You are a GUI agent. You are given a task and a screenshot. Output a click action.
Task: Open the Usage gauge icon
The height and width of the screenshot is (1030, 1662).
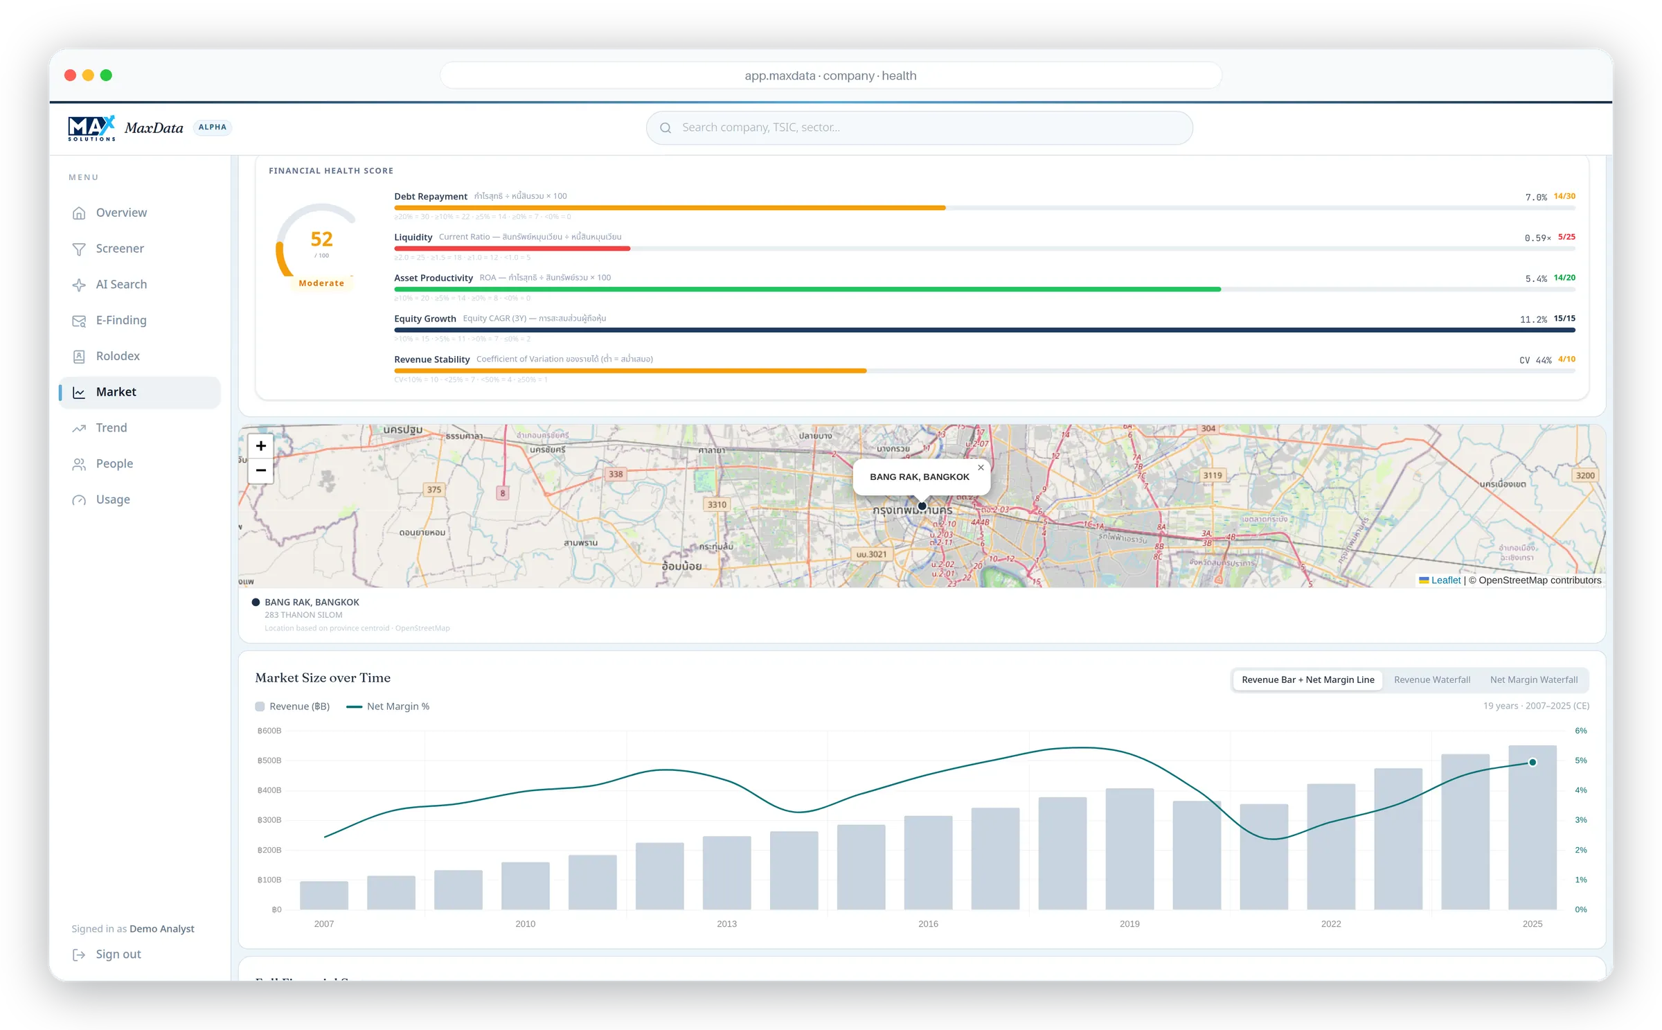tap(79, 500)
